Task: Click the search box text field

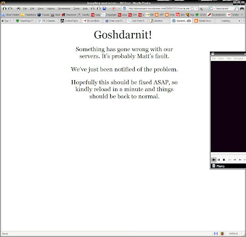Action: pyautogui.click(x=224, y=9)
